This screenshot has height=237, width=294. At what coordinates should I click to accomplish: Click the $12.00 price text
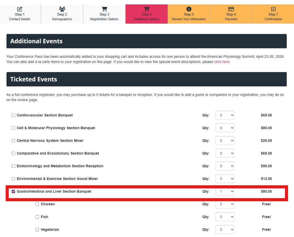click(266, 179)
